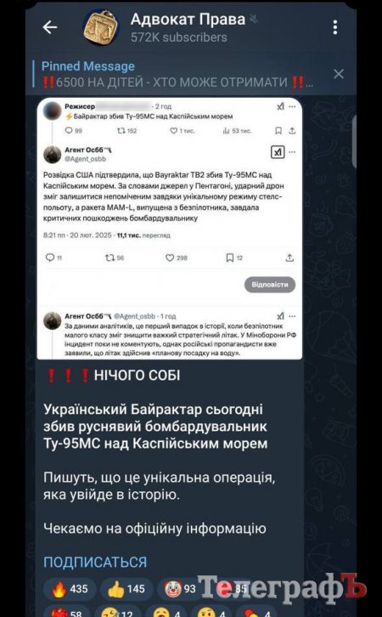The image size is (382, 617).
Task: Dismiss the pinned message with X
Action: (x=339, y=74)
